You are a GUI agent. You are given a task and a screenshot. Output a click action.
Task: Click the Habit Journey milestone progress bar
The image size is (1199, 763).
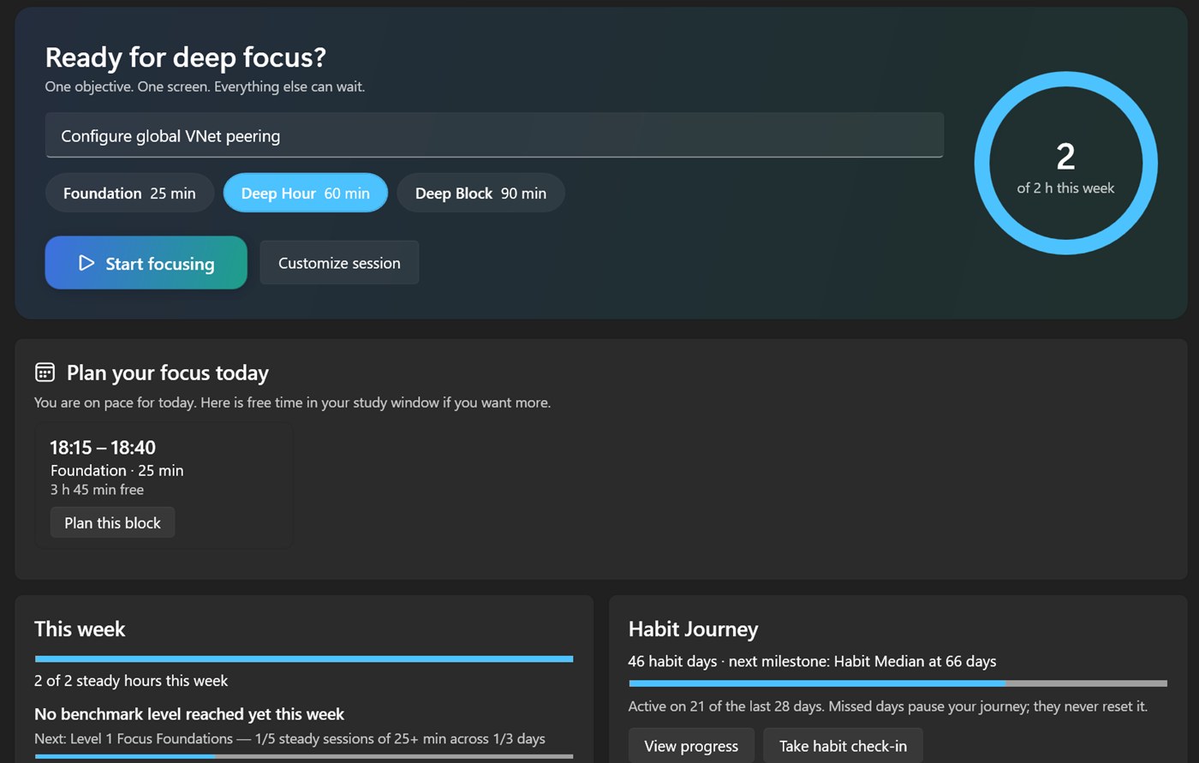tap(898, 683)
